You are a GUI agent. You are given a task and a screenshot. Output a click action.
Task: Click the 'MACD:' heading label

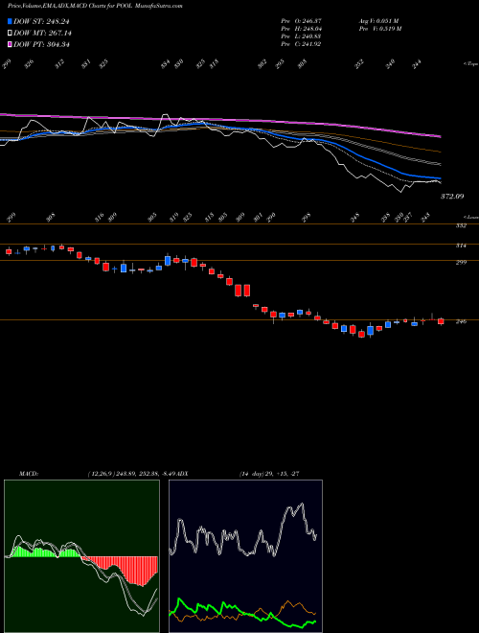click(29, 474)
